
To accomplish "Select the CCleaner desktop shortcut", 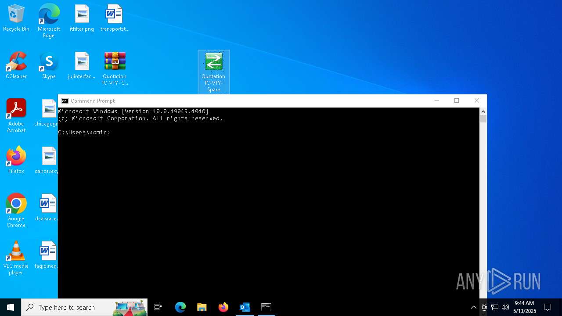I will point(16,66).
